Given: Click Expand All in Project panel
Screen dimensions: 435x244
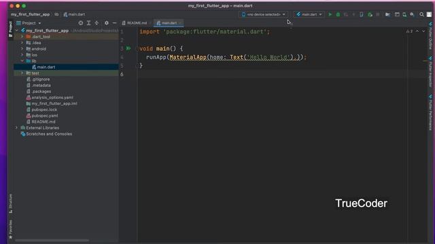Looking at the screenshot, I should pyautogui.click(x=88, y=23).
